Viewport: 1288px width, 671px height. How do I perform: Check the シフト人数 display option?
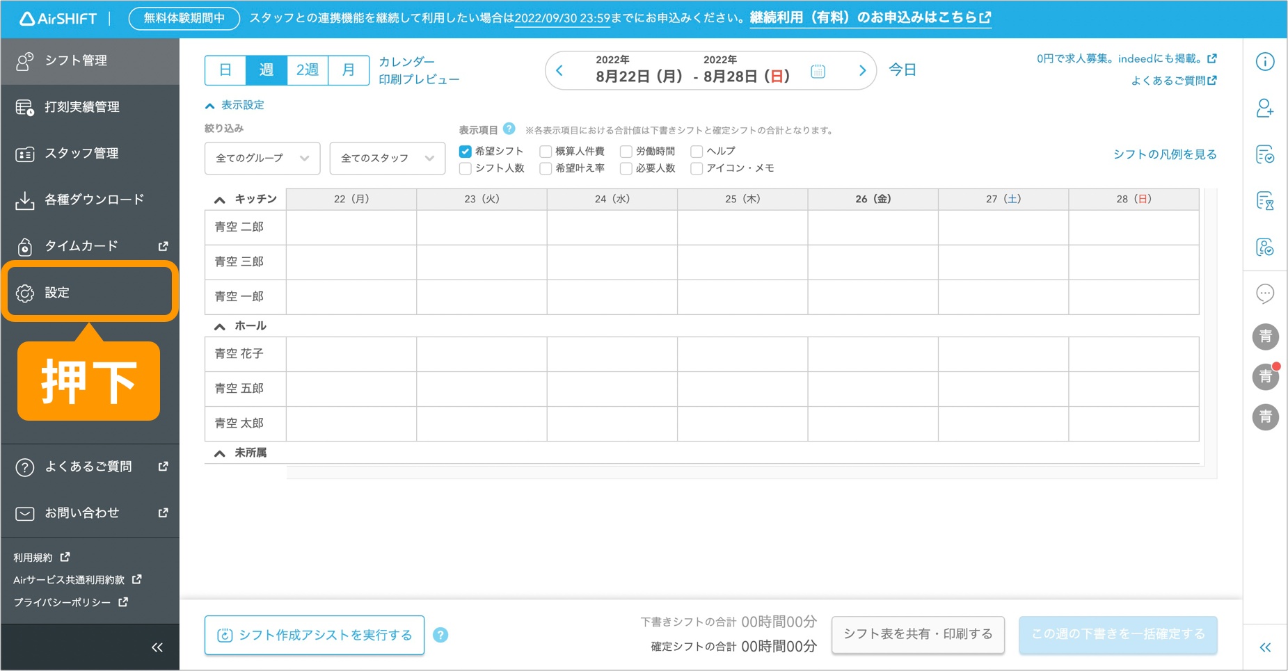click(464, 168)
